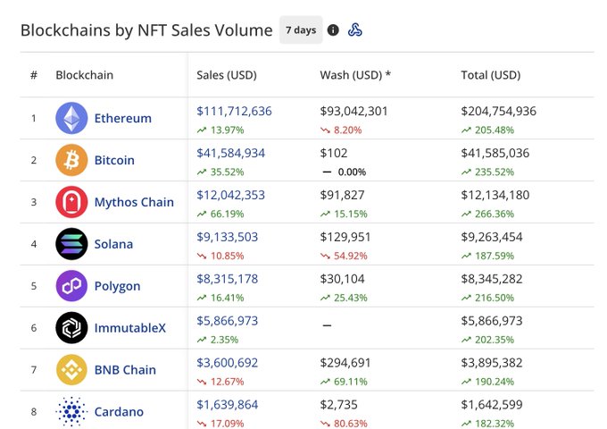Click Bitcoin sales value $41,584,934
Viewport: 607px width, 429px height.
[230, 153]
